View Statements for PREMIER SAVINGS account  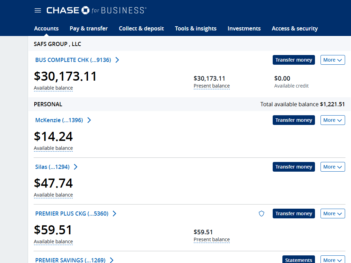tap(299, 260)
